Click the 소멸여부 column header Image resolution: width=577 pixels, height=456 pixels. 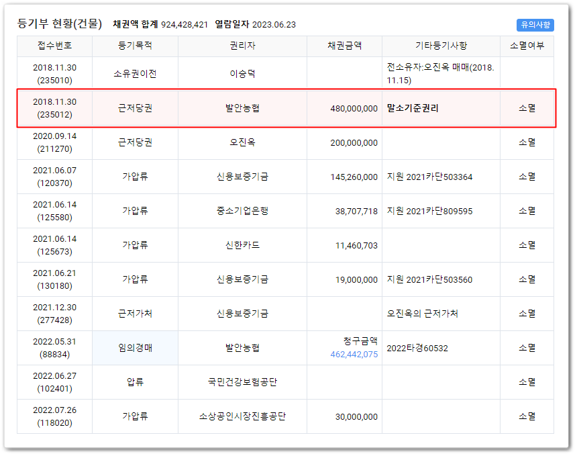click(527, 46)
